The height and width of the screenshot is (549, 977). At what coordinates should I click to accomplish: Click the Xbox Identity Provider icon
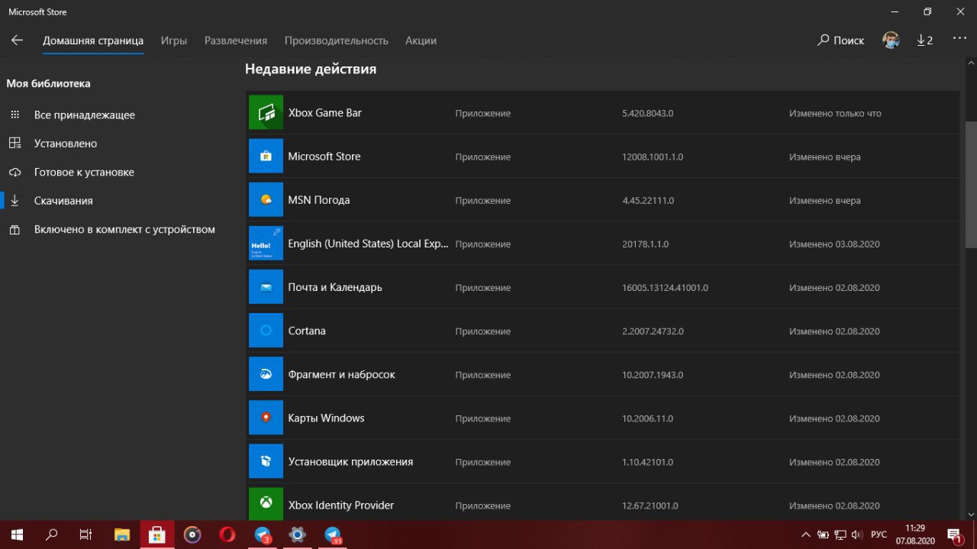coord(266,504)
